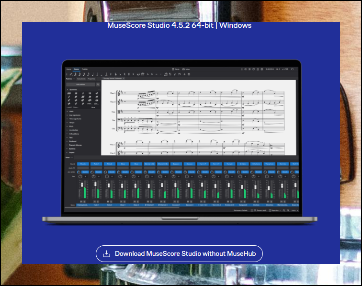Viewport: 362px width, 286px height.
Task: Open the zoom percentage dropdown
Action: (x=294, y=210)
